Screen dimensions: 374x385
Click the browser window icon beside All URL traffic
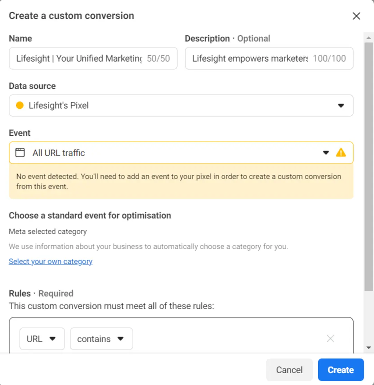coord(20,152)
